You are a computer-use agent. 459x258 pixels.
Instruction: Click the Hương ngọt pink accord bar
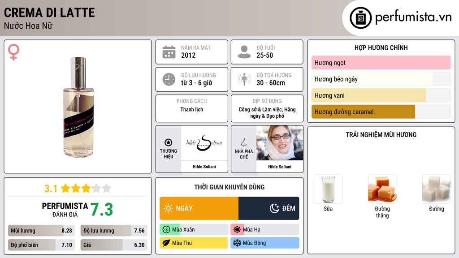(381, 63)
